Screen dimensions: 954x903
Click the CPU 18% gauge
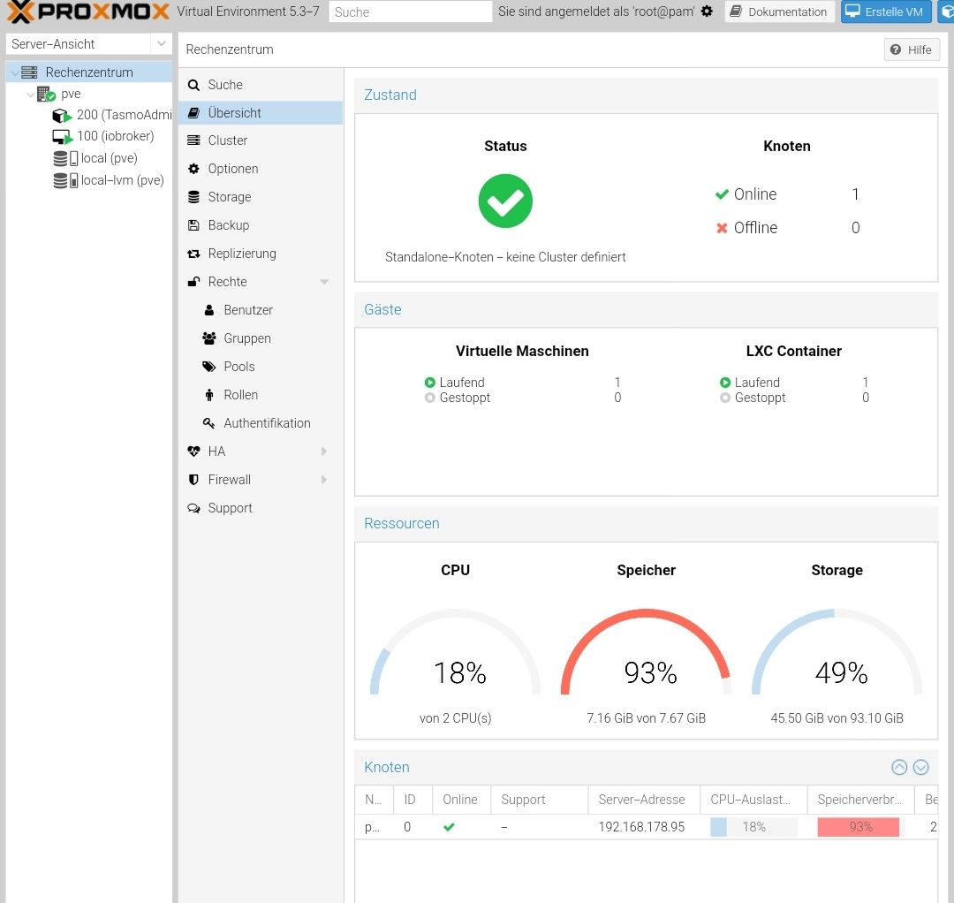click(x=455, y=652)
